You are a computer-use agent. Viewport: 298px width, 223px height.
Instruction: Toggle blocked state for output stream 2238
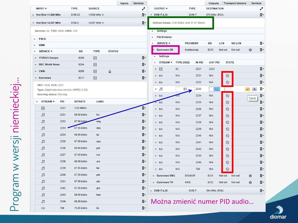pos(227,122)
